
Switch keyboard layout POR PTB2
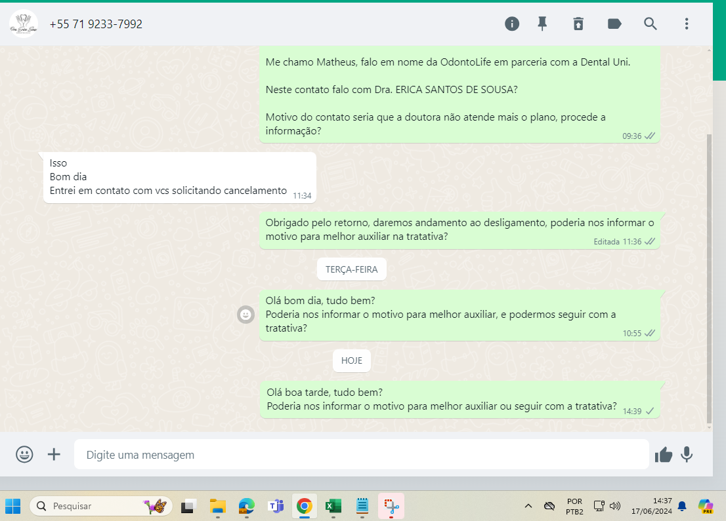[x=574, y=506]
